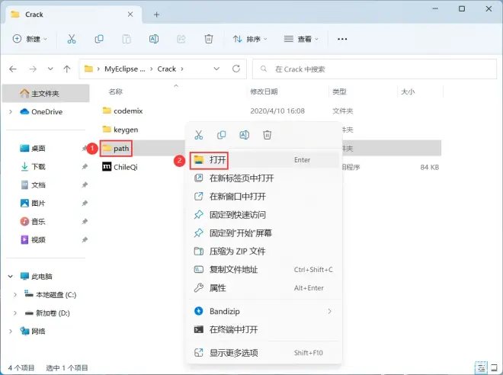Open the 查看 (View) dropdown
The image size is (503, 375).
(301, 39)
